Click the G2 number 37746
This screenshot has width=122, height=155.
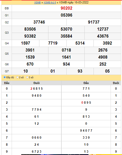[x=39, y=22]
